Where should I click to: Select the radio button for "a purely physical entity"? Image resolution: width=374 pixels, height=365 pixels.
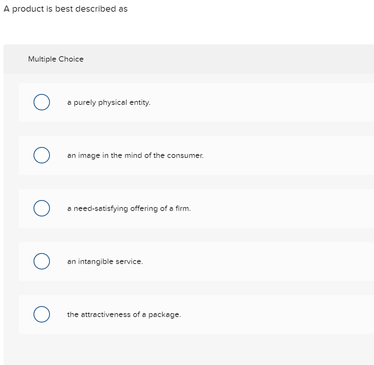pyautogui.click(x=41, y=102)
